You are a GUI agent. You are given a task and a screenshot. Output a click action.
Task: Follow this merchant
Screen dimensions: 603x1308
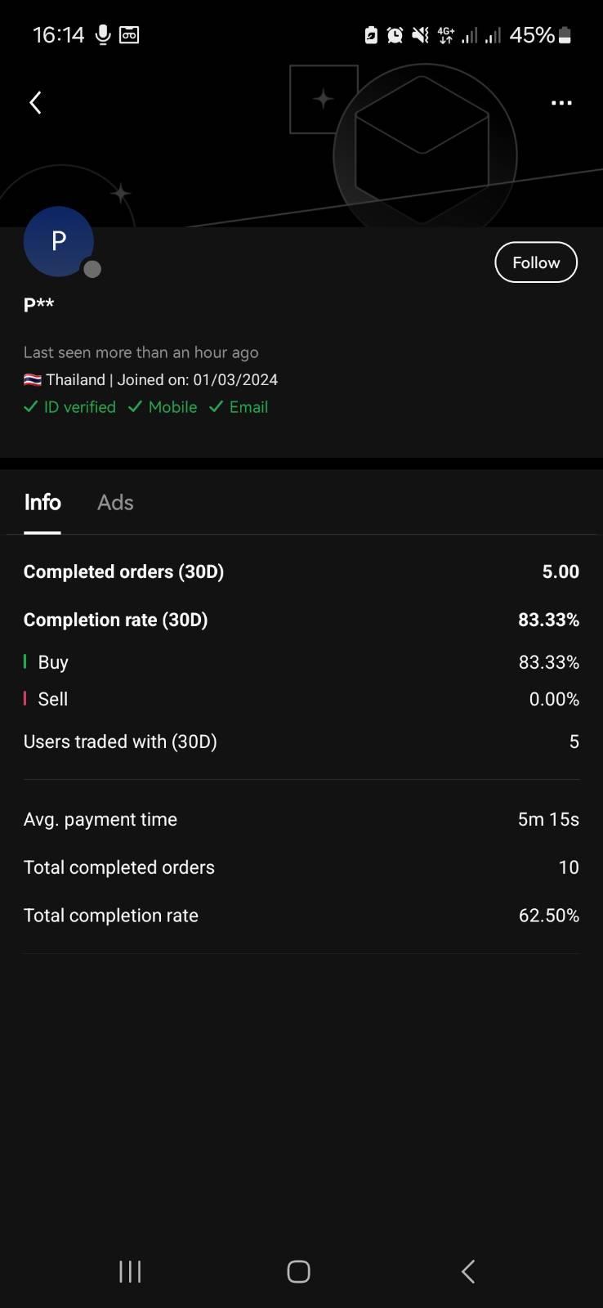(x=536, y=262)
